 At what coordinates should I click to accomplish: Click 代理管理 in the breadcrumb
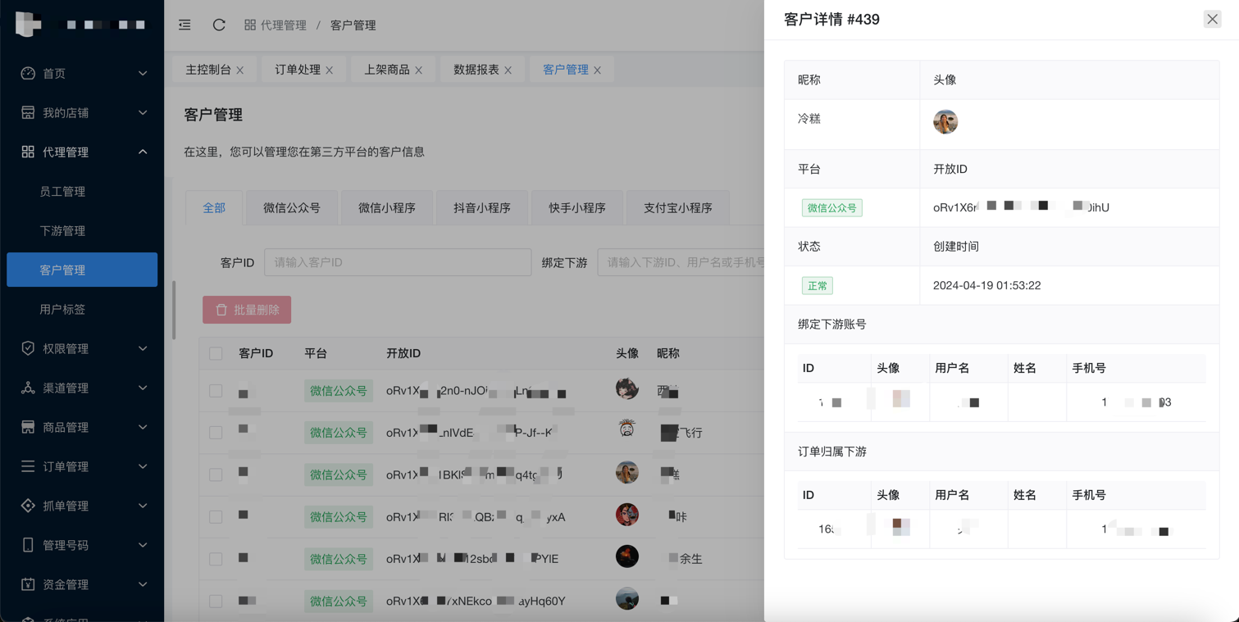(283, 25)
